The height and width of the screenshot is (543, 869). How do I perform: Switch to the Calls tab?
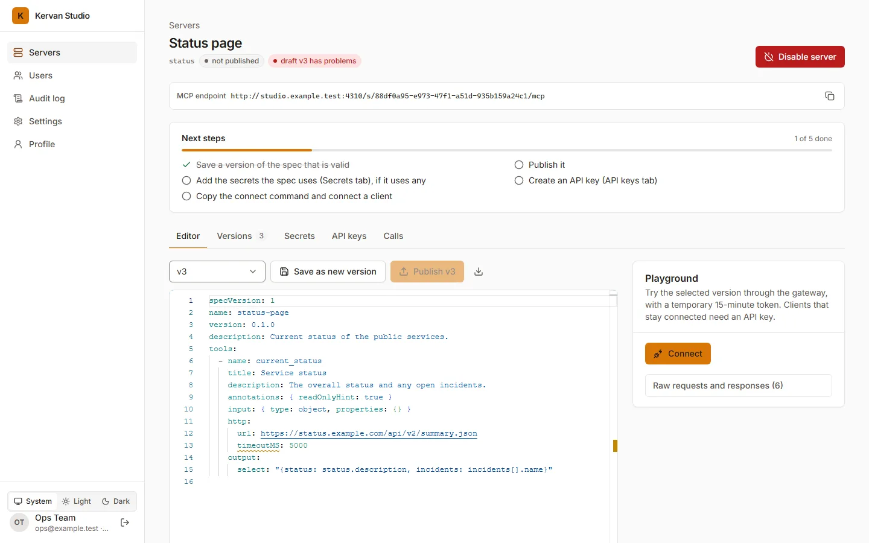(x=393, y=236)
